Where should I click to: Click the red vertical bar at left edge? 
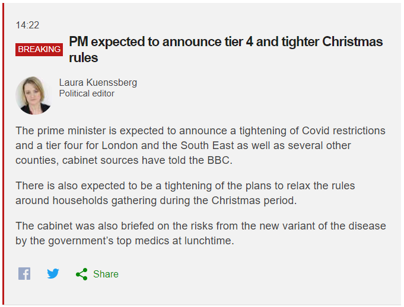[x=2, y=154]
